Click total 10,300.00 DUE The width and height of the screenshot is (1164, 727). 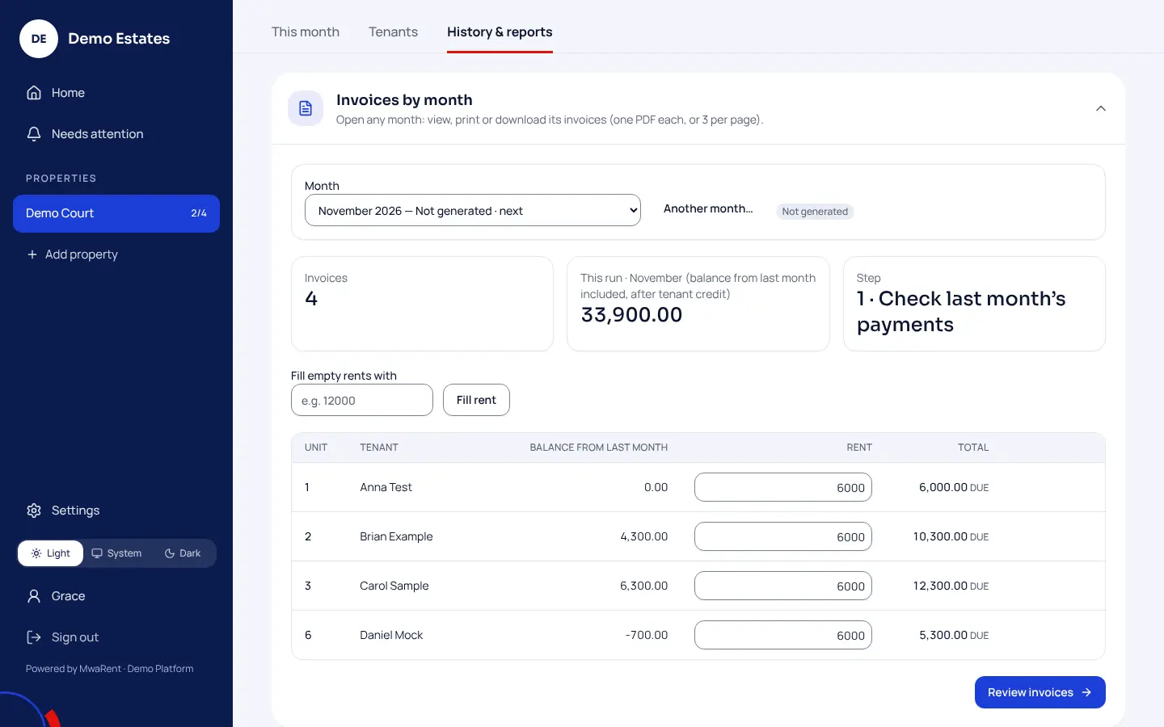pyautogui.click(x=951, y=536)
